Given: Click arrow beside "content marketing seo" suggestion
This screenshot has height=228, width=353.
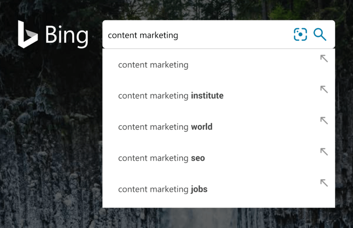Looking at the screenshot, I should tap(324, 152).
